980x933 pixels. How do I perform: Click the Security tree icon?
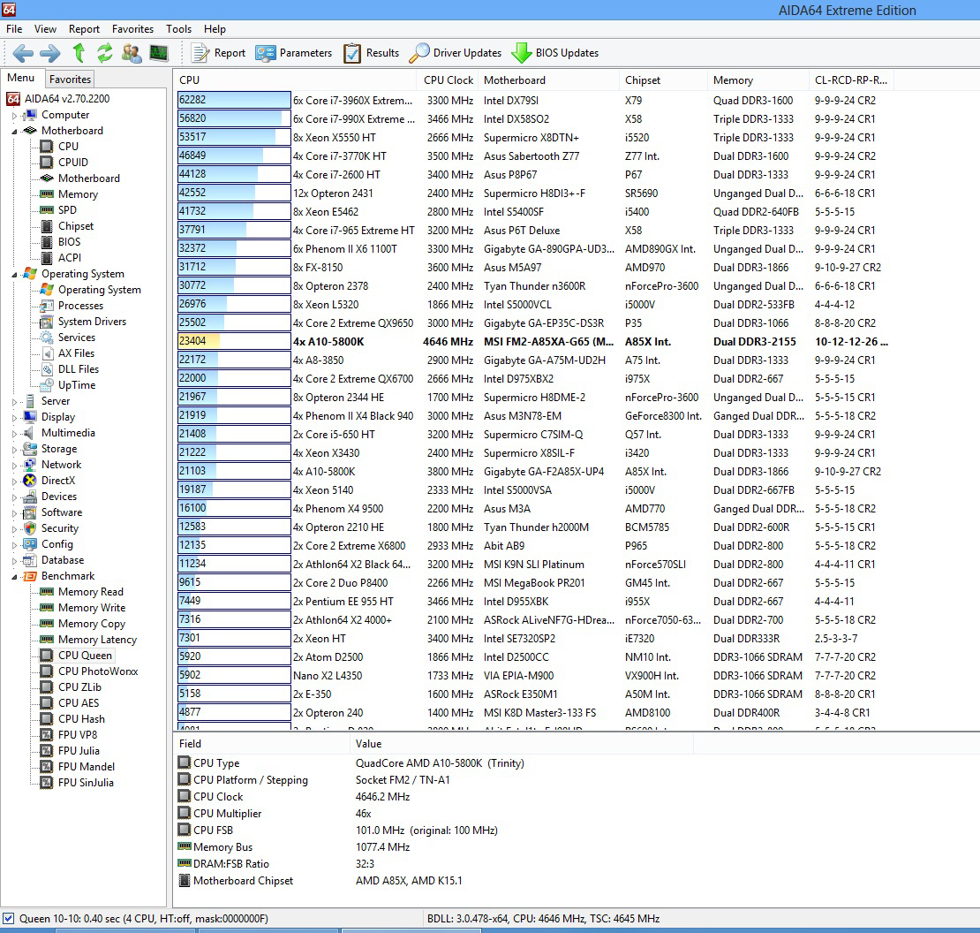tap(29, 528)
